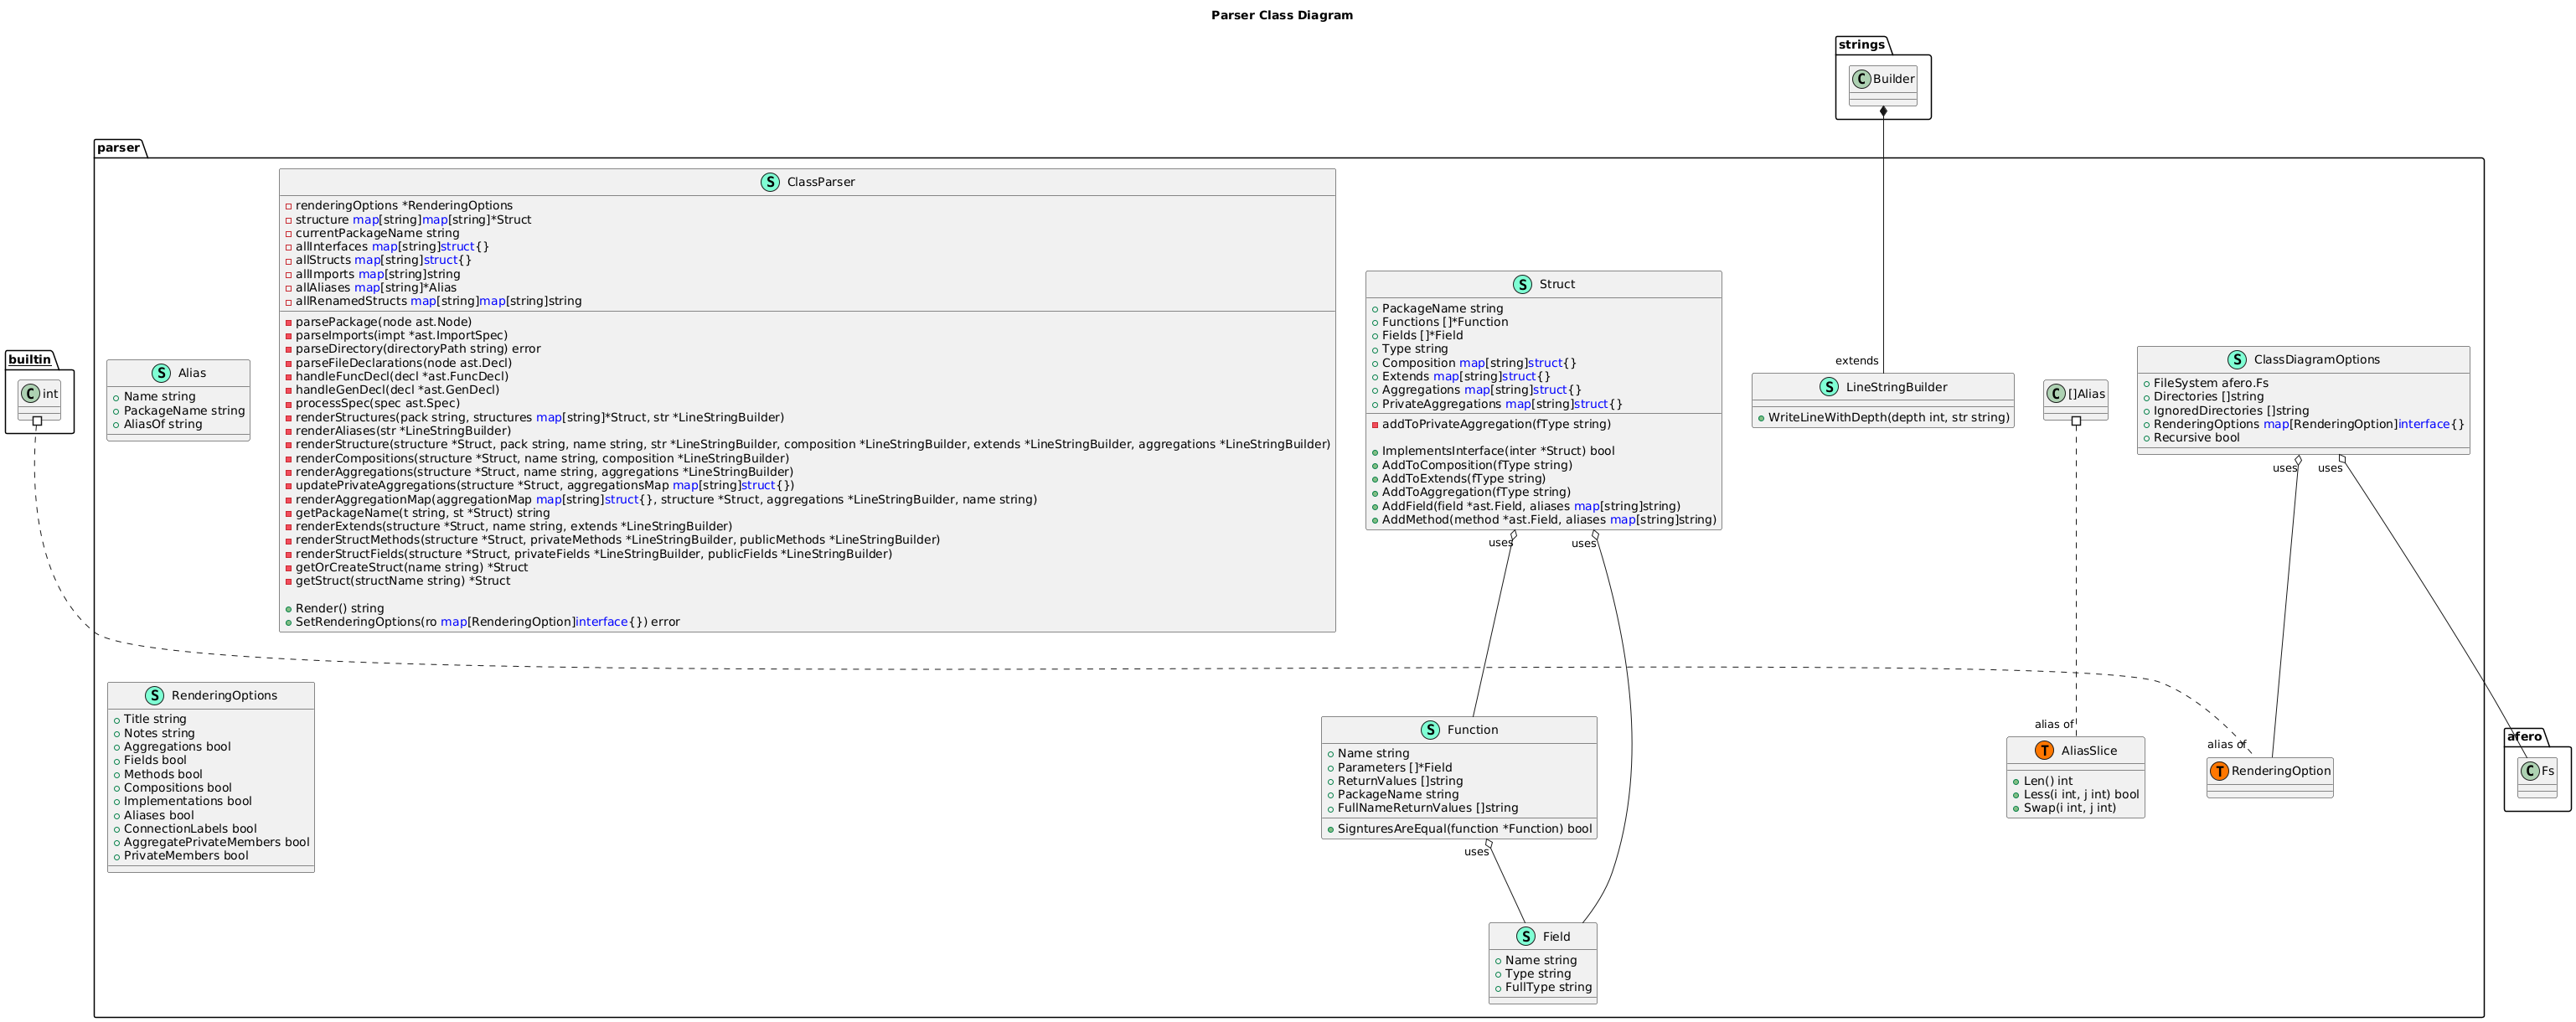This screenshot has height=1022, width=2576.
Task: Click the green S icon of ClassParser
Action: tap(769, 182)
